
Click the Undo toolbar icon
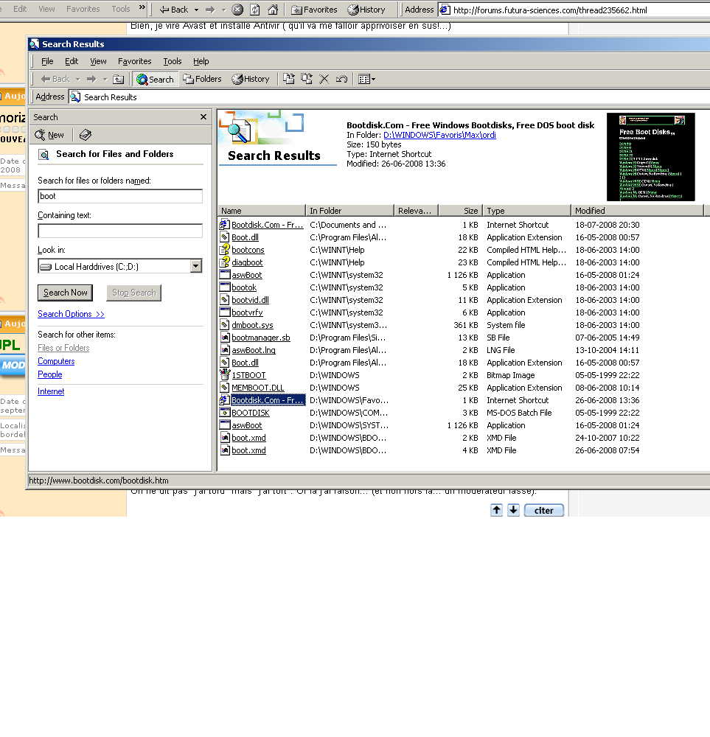tap(342, 79)
